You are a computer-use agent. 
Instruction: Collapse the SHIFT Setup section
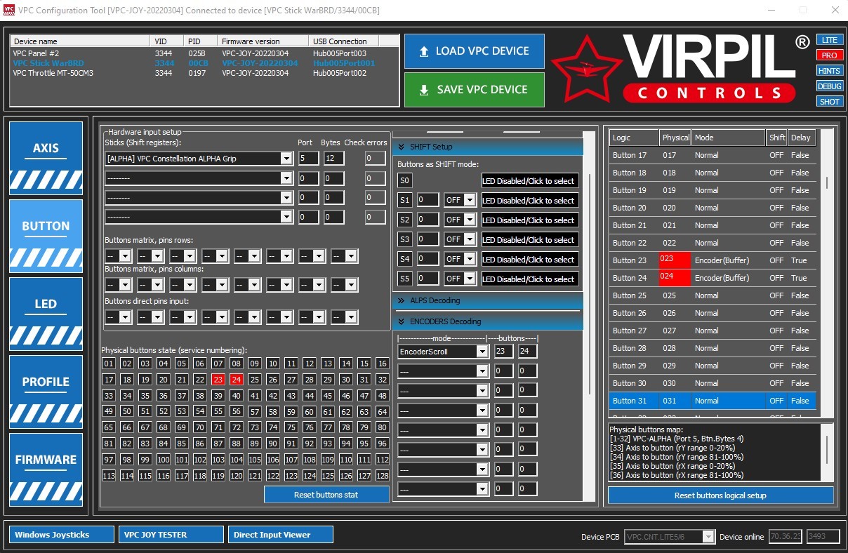[x=488, y=147]
